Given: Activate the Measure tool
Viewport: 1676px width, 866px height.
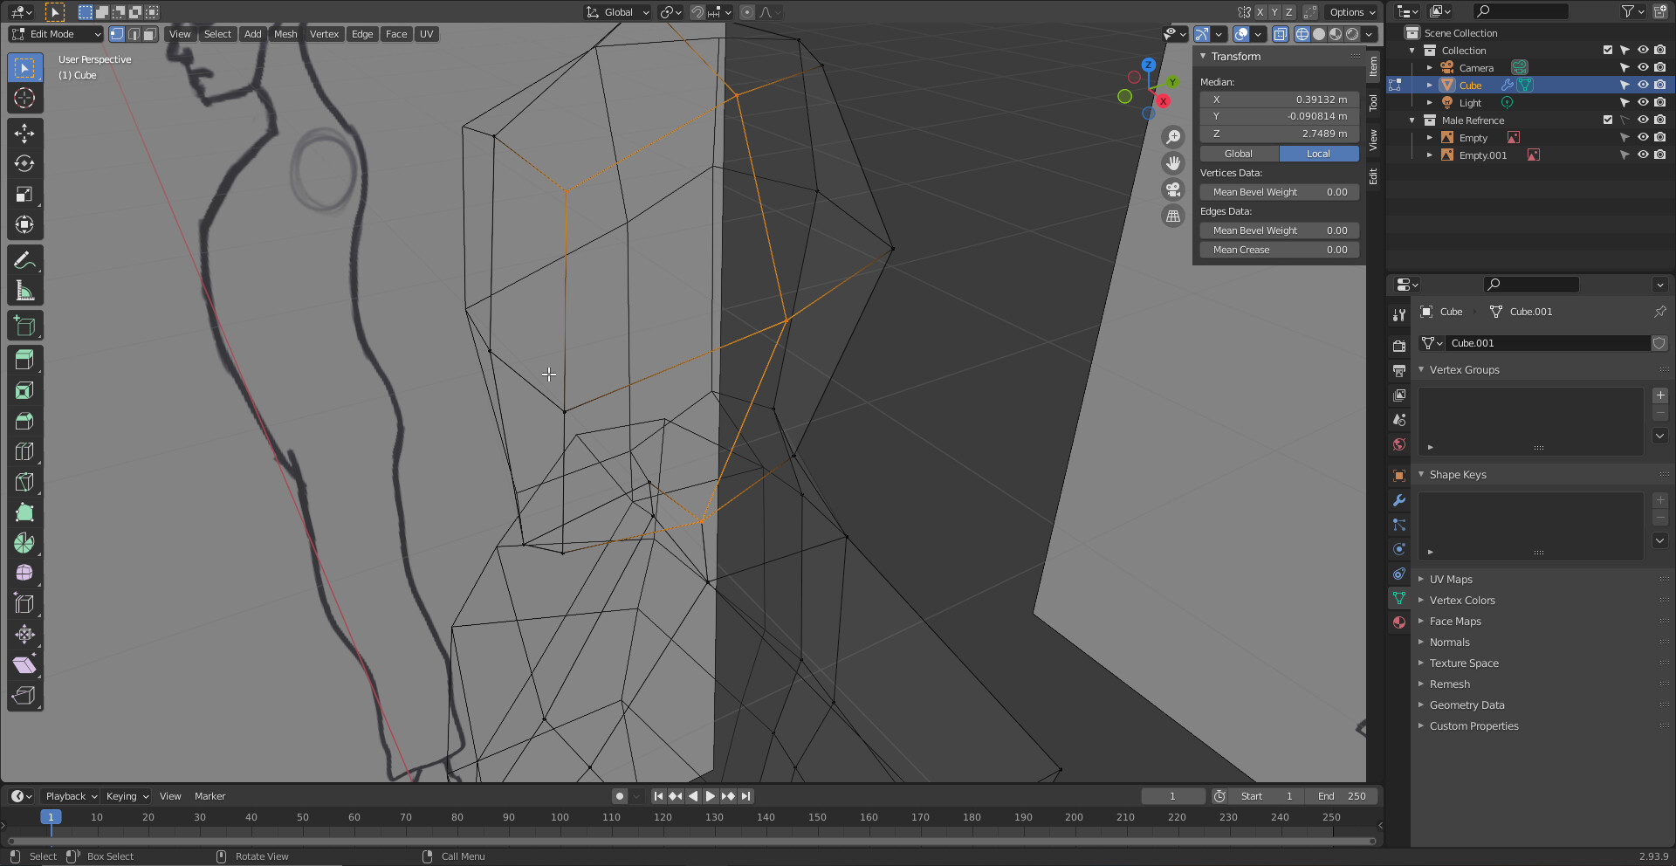Looking at the screenshot, I should click(x=24, y=289).
